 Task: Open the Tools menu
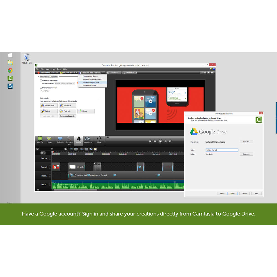pos(59,69)
